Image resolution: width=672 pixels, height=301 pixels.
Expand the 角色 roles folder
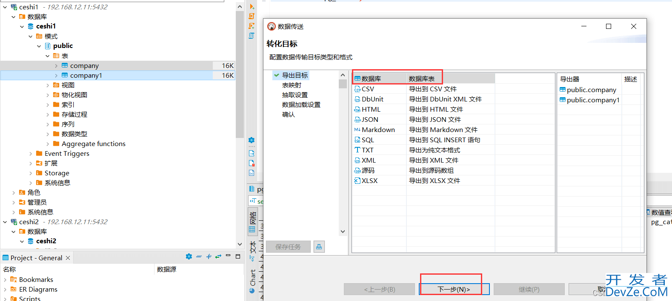(x=14, y=193)
